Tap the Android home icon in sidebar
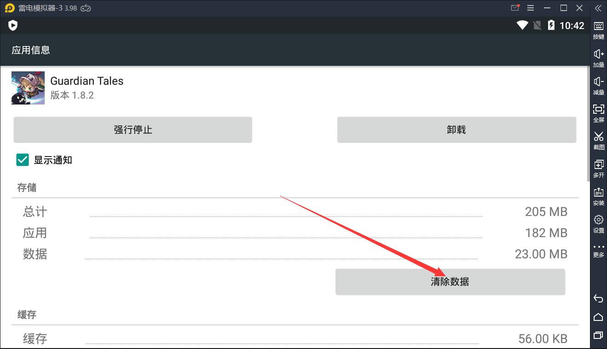Image resolution: width=607 pixels, height=349 pixels. pyautogui.click(x=598, y=317)
